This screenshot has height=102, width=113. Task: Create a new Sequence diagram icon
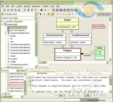click(x=61, y=10)
